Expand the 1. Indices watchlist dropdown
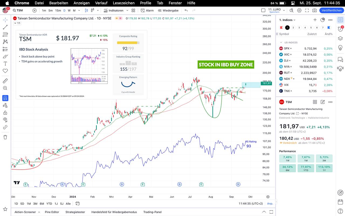Image resolution: width=345 pixels, height=216 pixels. click(x=287, y=20)
